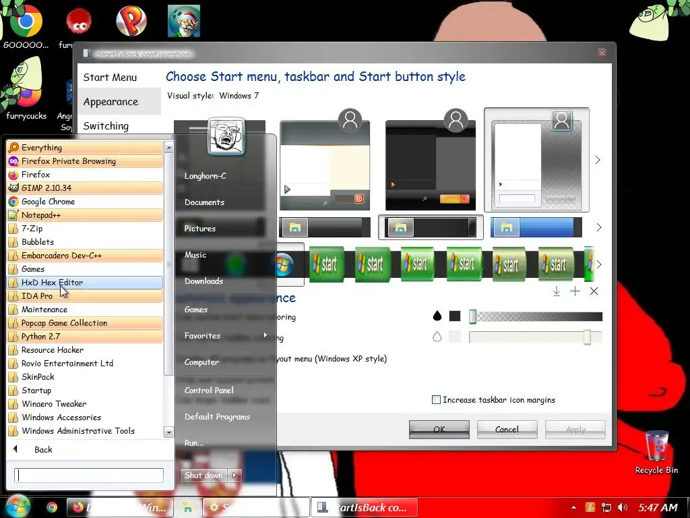Click the black color swatch

(x=455, y=316)
